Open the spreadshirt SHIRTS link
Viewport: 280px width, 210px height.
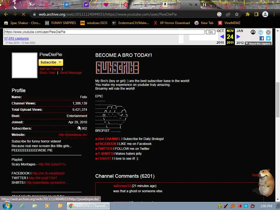click(47, 182)
